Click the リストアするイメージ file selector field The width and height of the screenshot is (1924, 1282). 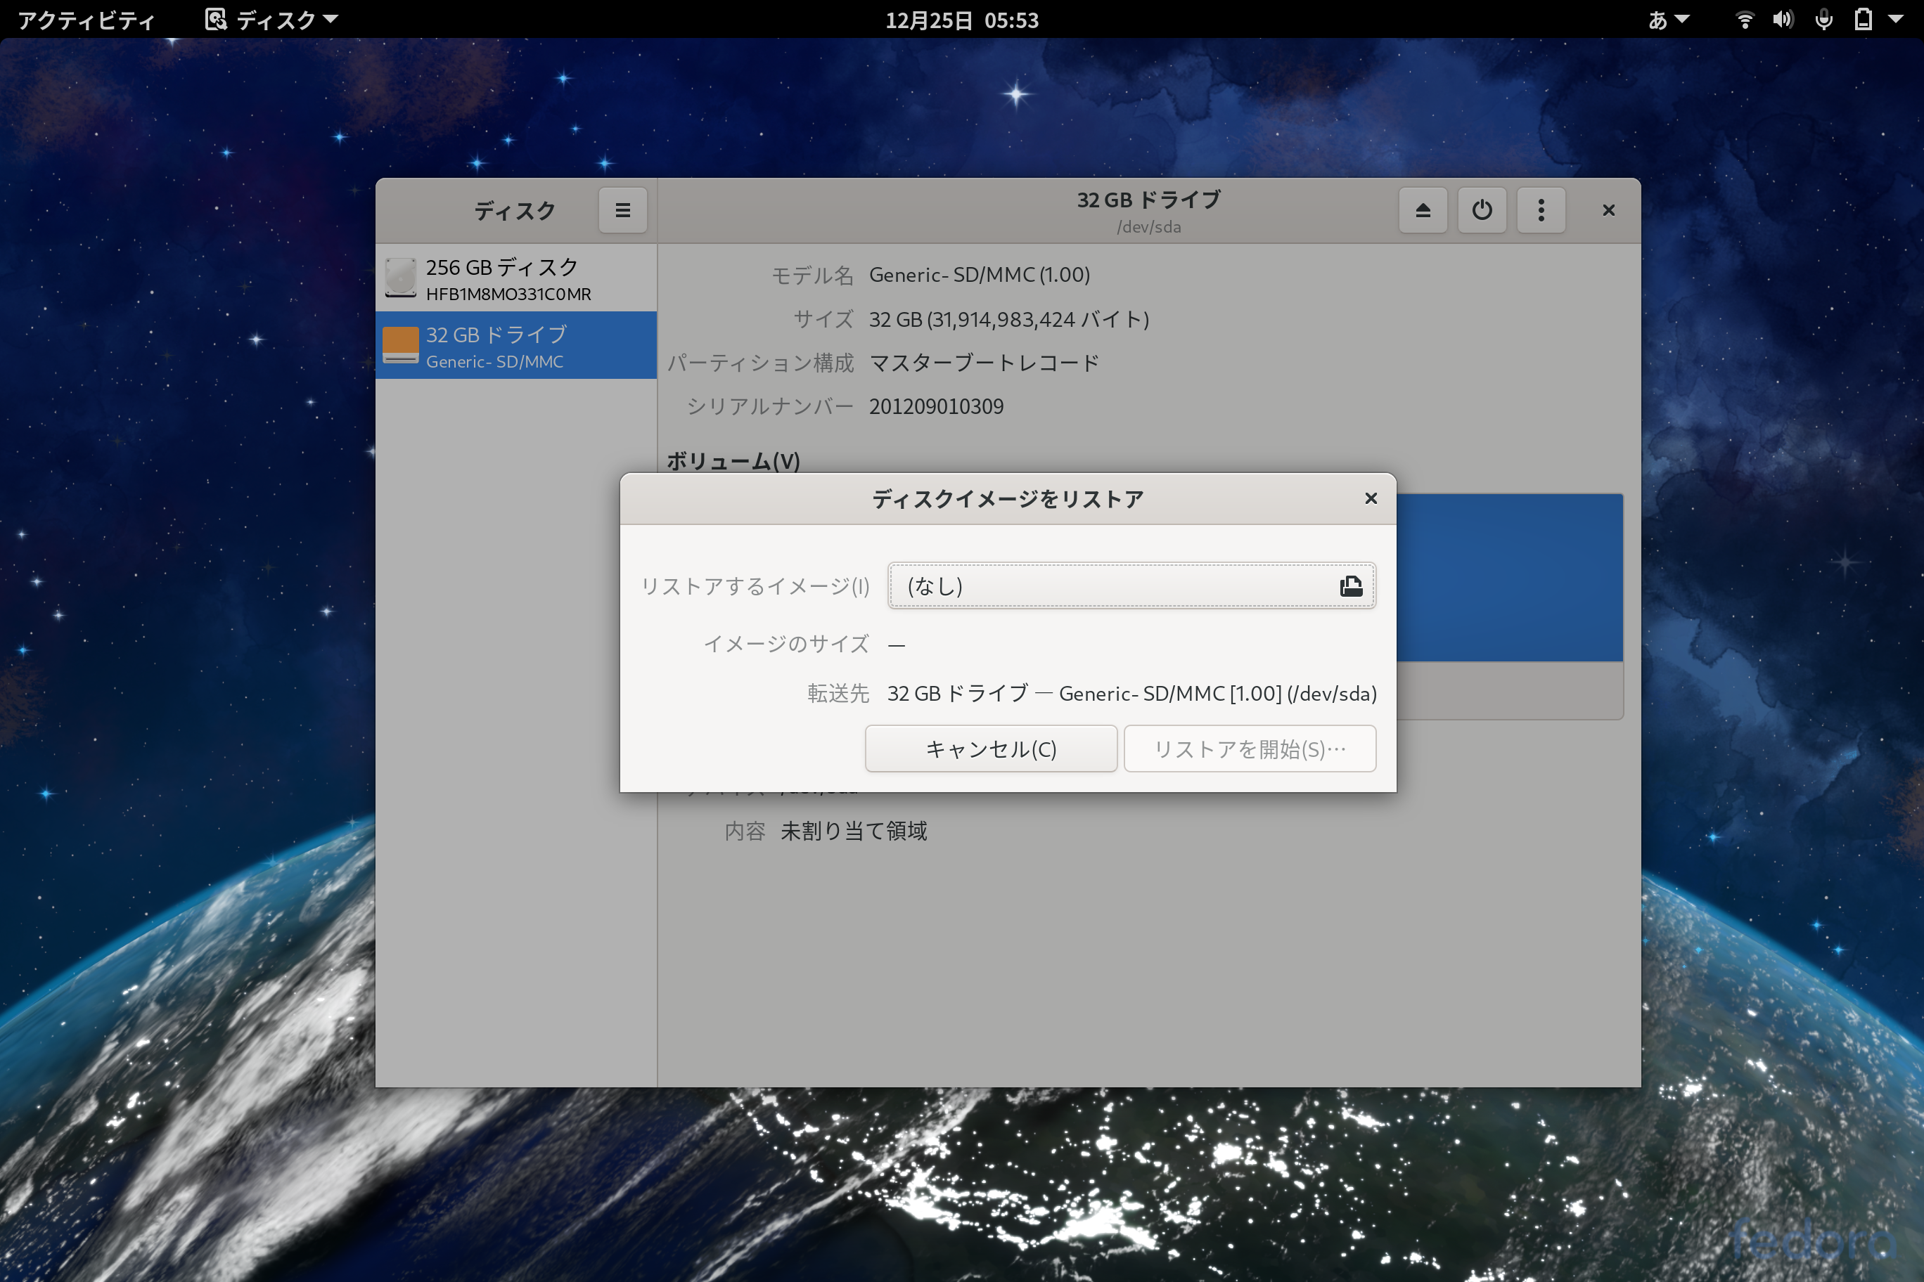coord(1131,585)
